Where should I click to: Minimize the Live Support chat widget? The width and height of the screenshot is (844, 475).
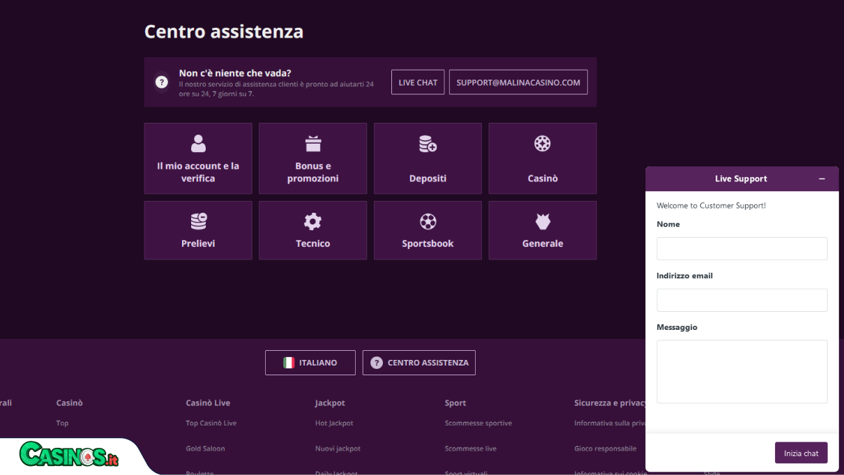point(822,179)
